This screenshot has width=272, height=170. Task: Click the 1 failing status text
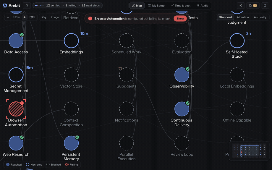[x=71, y=6]
